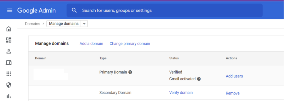This screenshot has height=101, width=284.
Task: Remove the secondary domain
Action: (x=233, y=93)
